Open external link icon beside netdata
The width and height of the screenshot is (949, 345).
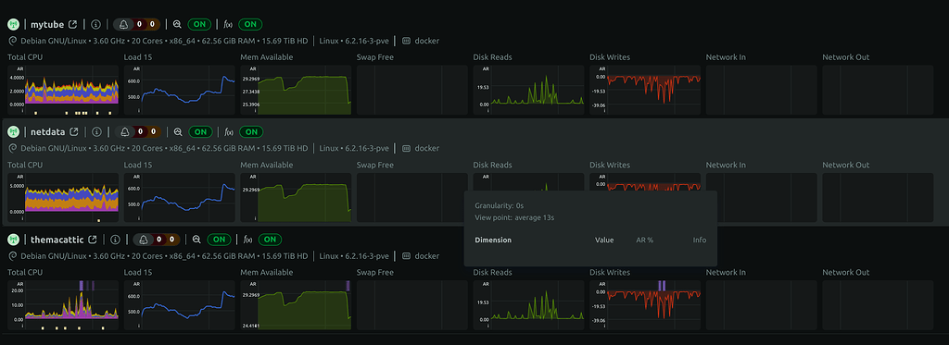coord(74,131)
